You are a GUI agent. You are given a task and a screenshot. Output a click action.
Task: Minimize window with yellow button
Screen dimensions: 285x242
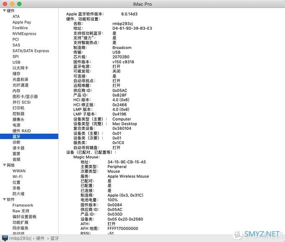pyautogui.click(x=12, y=4)
